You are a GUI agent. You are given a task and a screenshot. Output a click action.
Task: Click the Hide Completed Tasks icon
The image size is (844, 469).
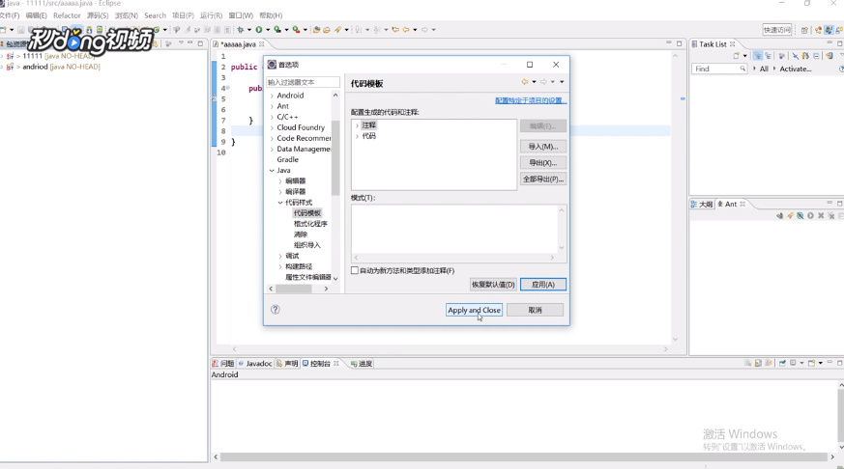tap(796, 55)
